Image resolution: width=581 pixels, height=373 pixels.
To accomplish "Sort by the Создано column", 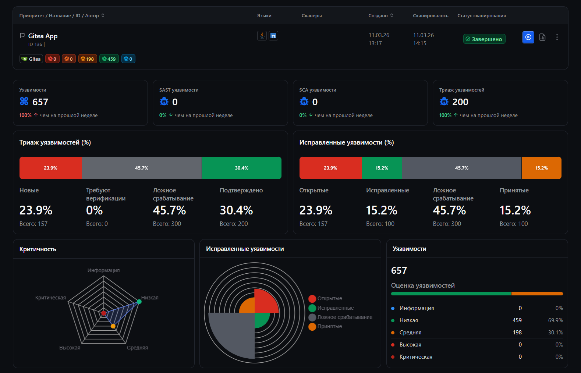I will coord(381,15).
